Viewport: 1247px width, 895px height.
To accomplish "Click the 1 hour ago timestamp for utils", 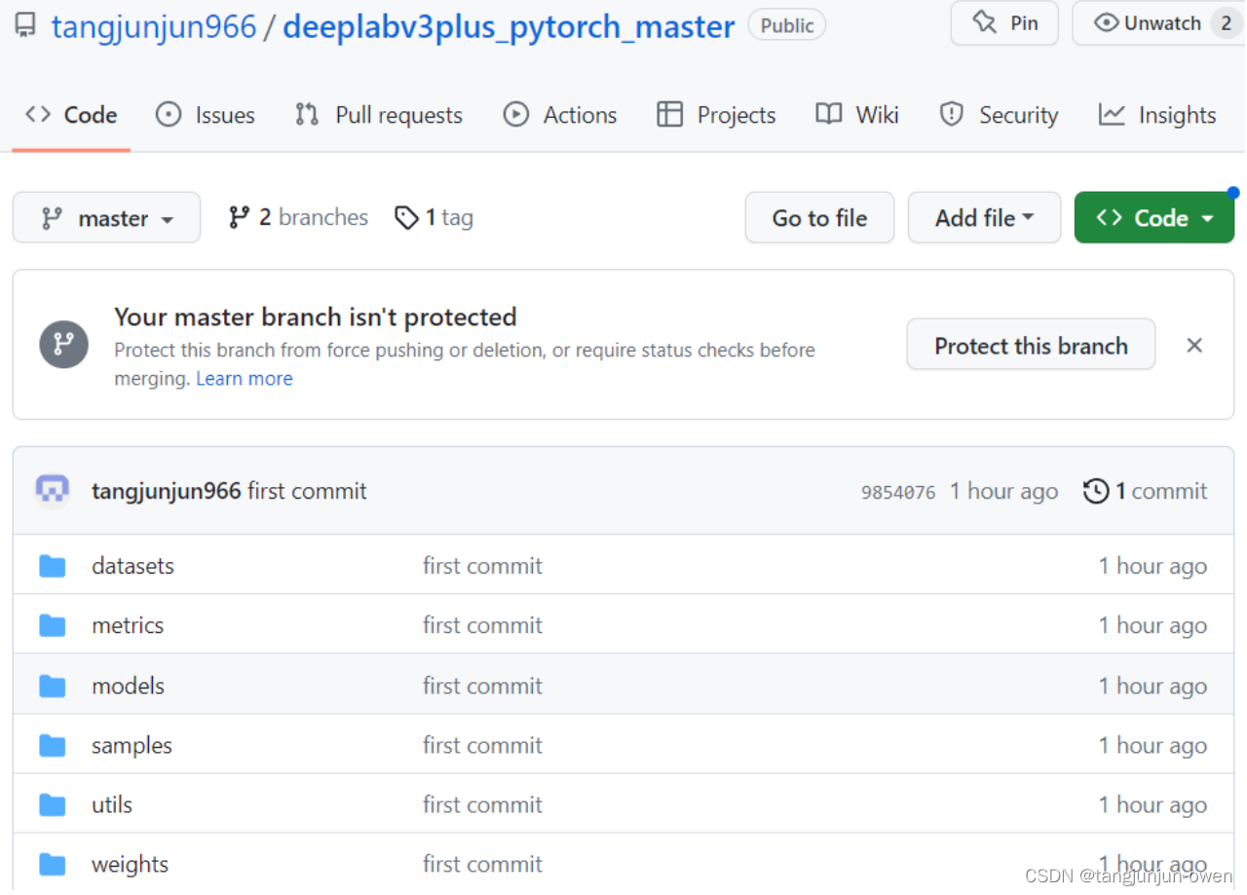I will point(1153,804).
